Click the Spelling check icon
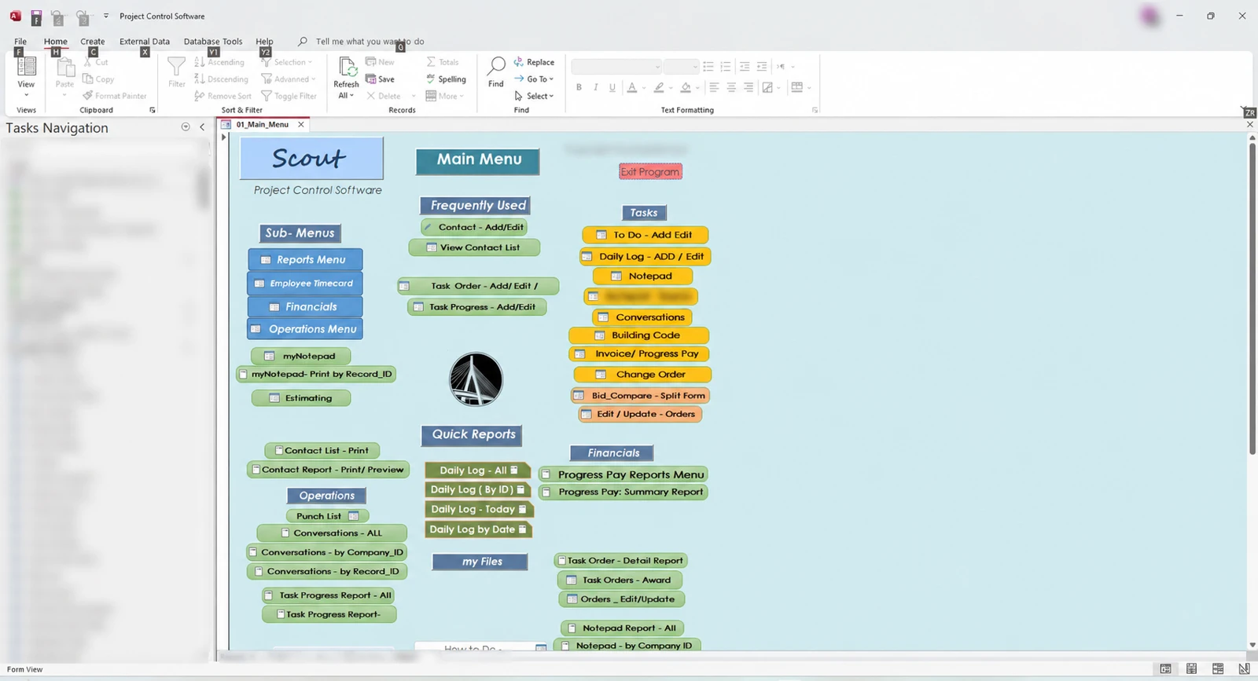Screen dimensions: 1258x681 (447, 79)
